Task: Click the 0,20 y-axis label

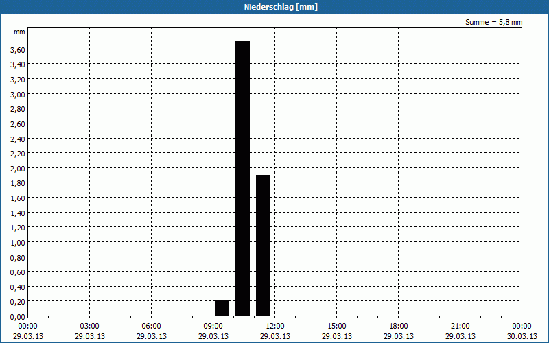Action: pos(18,302)
